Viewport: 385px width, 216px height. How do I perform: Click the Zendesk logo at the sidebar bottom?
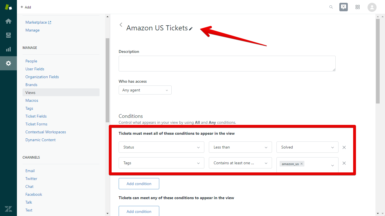click(8, 209)
